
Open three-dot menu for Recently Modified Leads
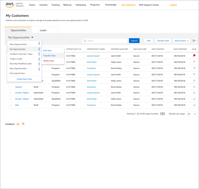(39, 64)
